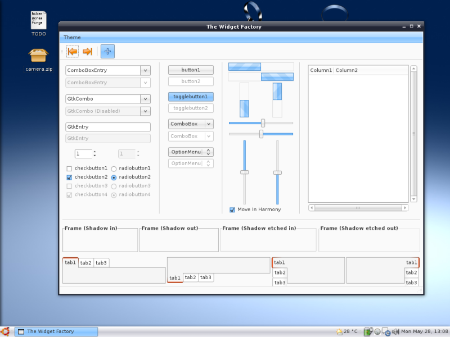The image size is (450, 337).
Task: Click disabled checkbutton3
Action: (x=69, y=186)
